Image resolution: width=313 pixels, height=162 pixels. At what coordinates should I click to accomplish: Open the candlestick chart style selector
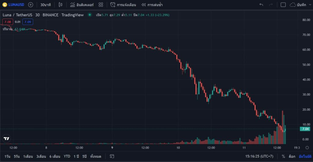click(x=60, y=5)
